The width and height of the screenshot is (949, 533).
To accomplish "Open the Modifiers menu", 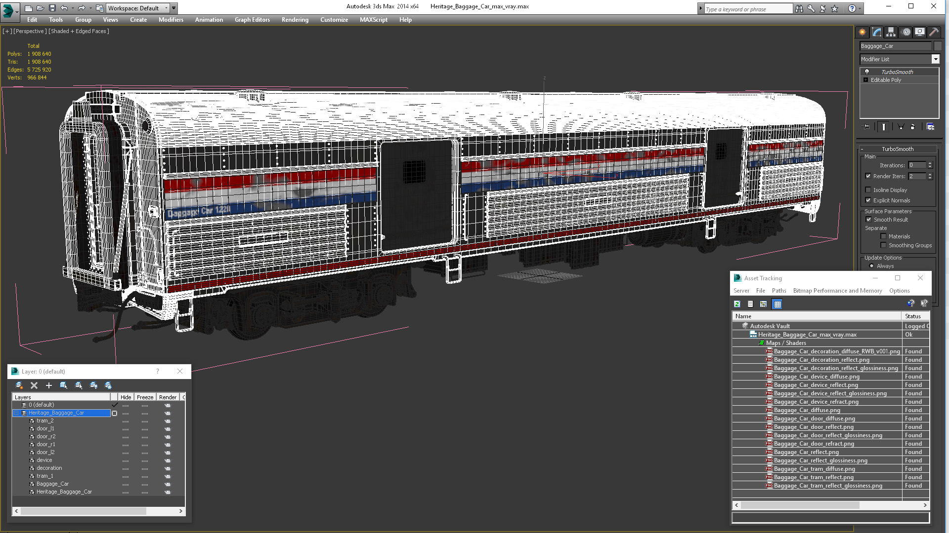I will (x=171, y=20).
